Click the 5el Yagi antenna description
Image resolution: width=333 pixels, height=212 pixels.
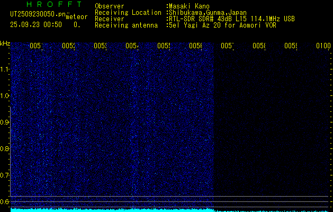tap(222, 25)
